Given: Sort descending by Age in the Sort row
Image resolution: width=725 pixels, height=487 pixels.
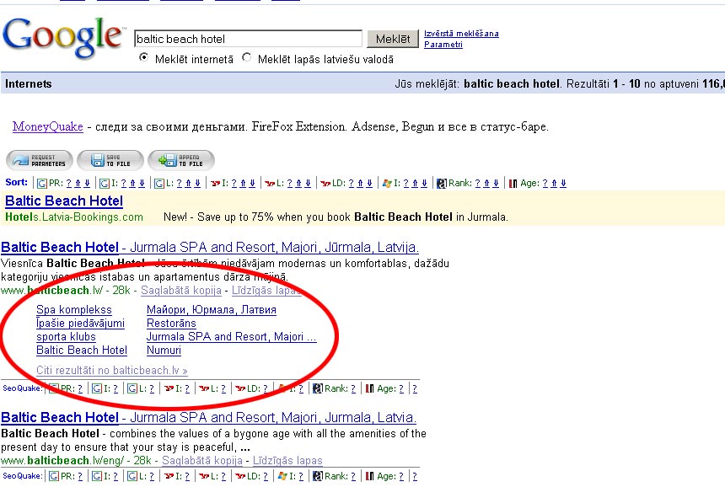Looking at the screenshot, I should coord(563,184).
